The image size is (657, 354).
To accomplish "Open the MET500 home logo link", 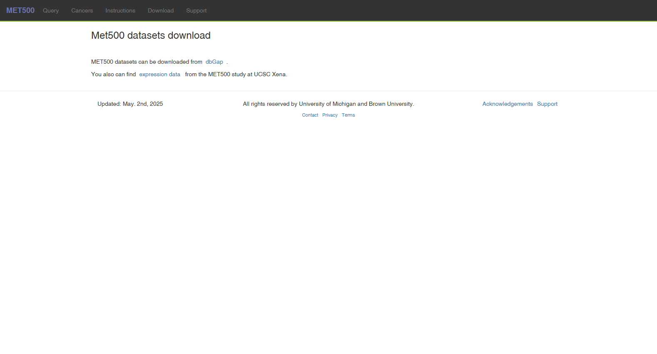I will [20, 10].
